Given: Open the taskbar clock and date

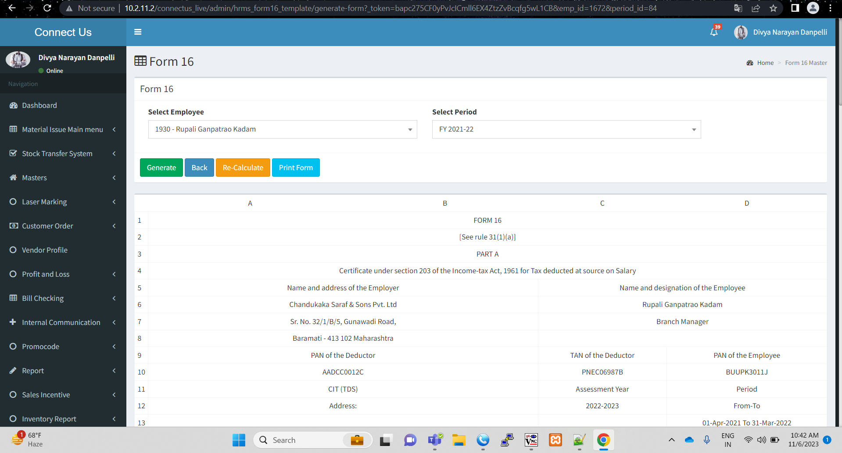Looking at the screenshot, I should point(804,440).
